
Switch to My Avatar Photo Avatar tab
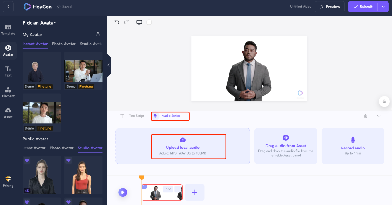[64, 44]
